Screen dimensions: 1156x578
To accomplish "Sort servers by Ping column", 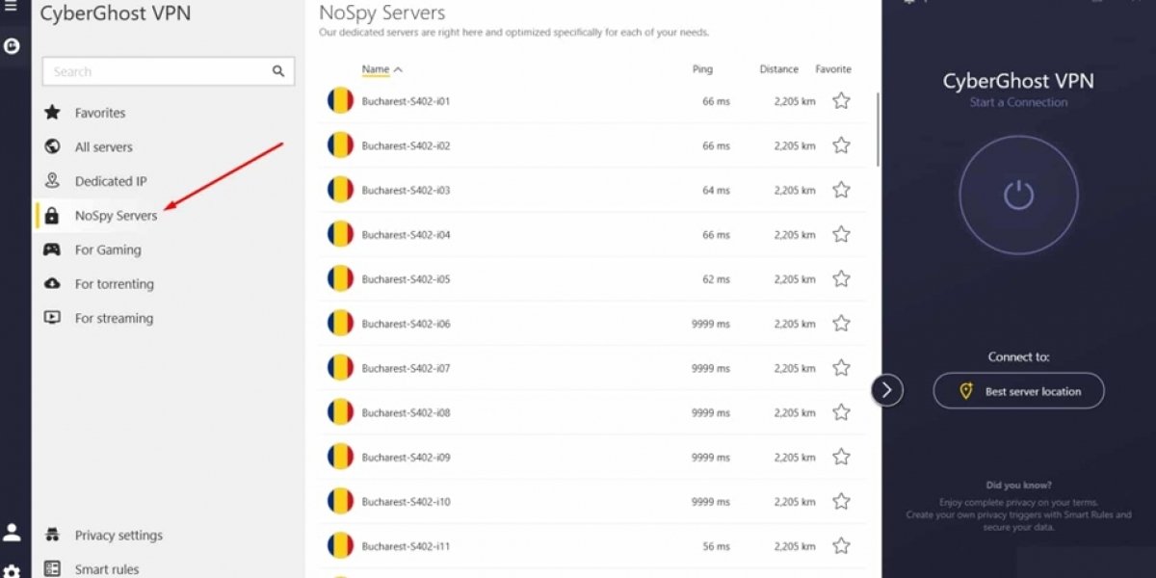I will coord(702,69).
